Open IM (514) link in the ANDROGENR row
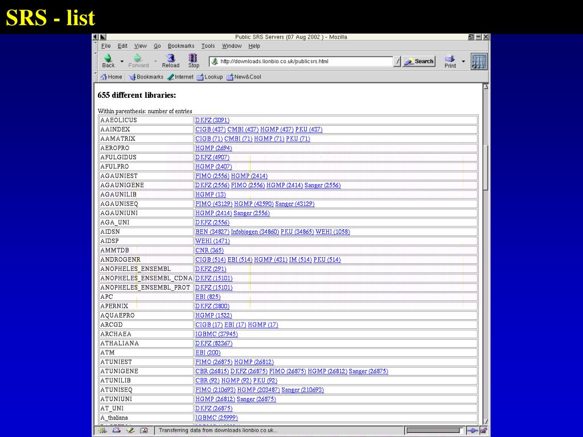 tap(301, 259)
